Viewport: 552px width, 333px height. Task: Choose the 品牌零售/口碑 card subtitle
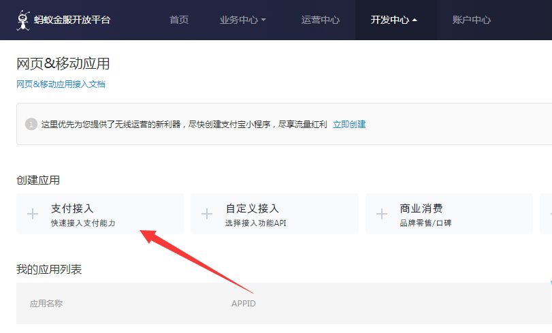[425, 223]
